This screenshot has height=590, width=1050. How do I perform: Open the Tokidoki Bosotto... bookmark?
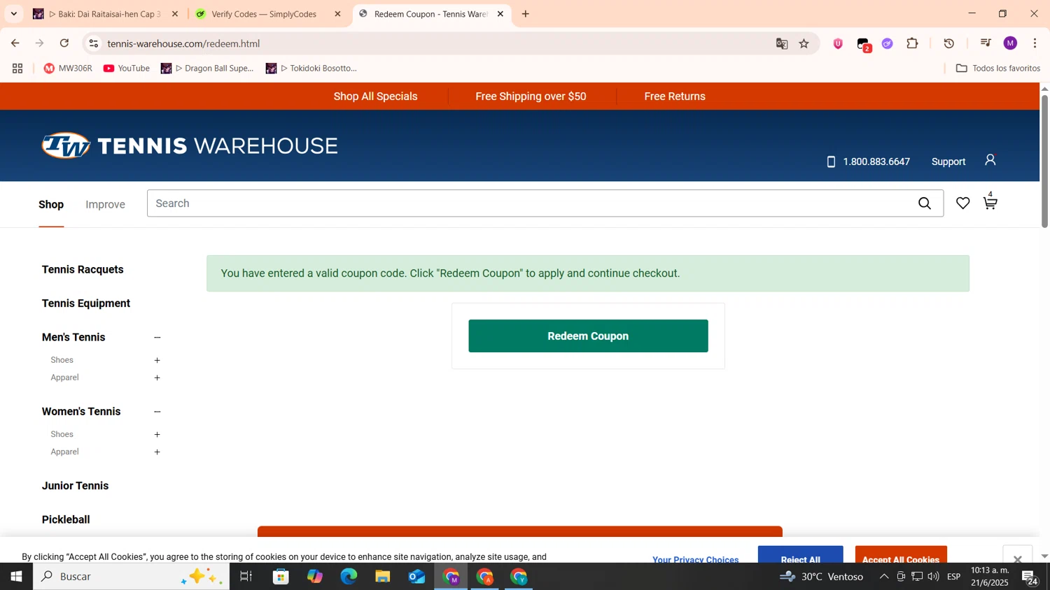click(311, 69)
